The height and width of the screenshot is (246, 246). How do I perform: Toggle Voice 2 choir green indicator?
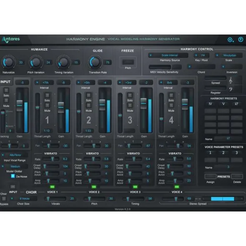[94, 187]
